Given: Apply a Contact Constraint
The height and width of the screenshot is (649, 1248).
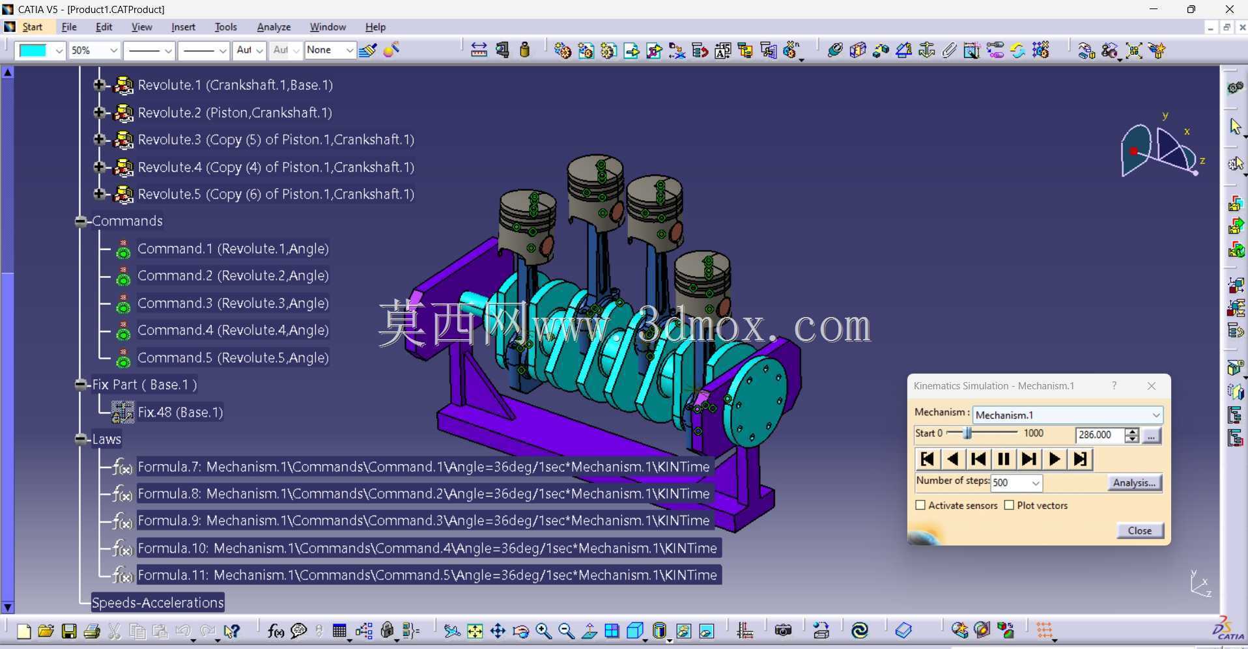Looking at the screenshot, I should 858,50.
